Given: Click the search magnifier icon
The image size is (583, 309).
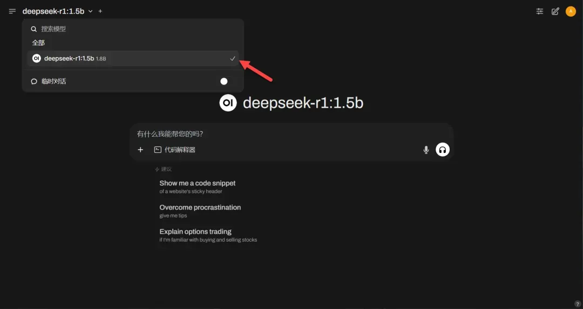Looking at the screenshot, I should [34, 29].
